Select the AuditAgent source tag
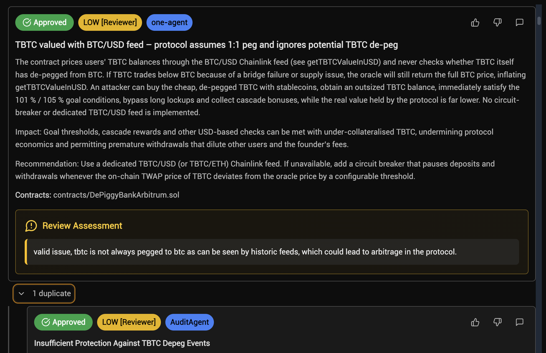The width and height of the screenshot is (546, 353). point(189,322)
